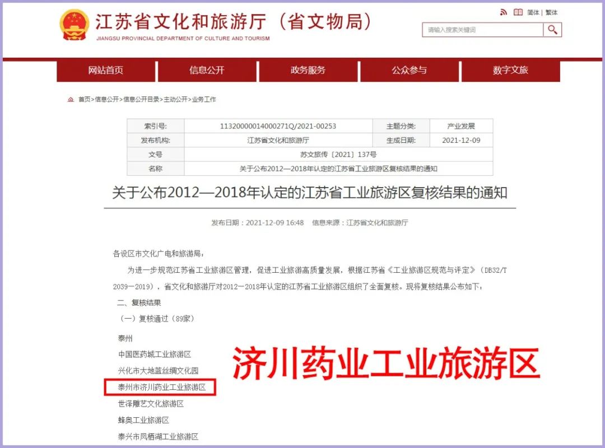Click 主动公开 breadcrumb link
Image resolution: width=605 pixels, height=448 pixels.
[175, 100]
